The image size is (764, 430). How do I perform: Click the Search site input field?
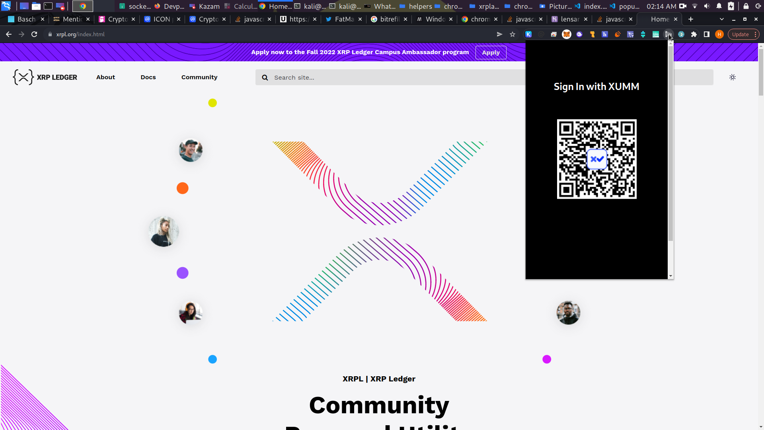click(x=390, y=78)
